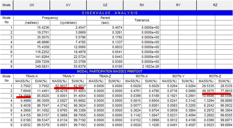Select the TRAN-X header cell
This screenshot has width=233, height=128.
click(32, 76)
